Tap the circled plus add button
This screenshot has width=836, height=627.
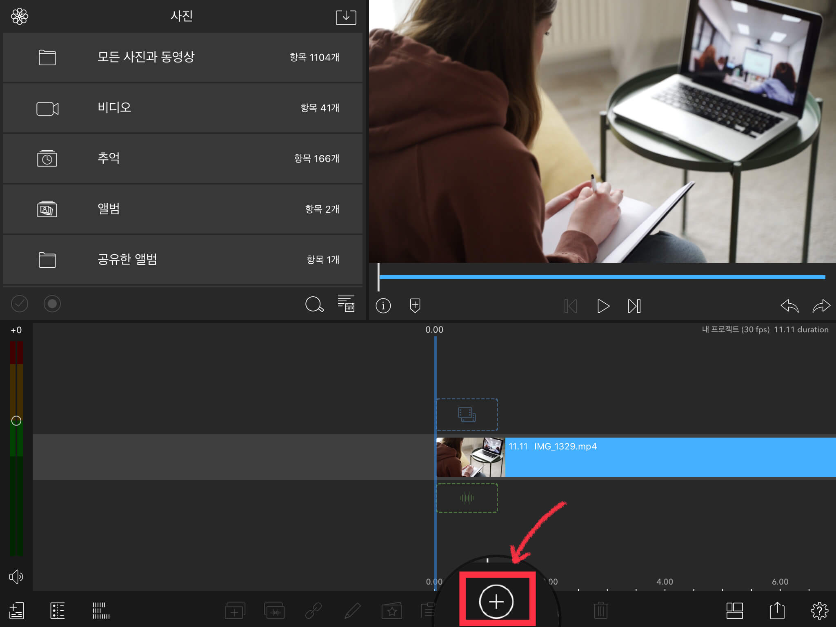point(496,601)
